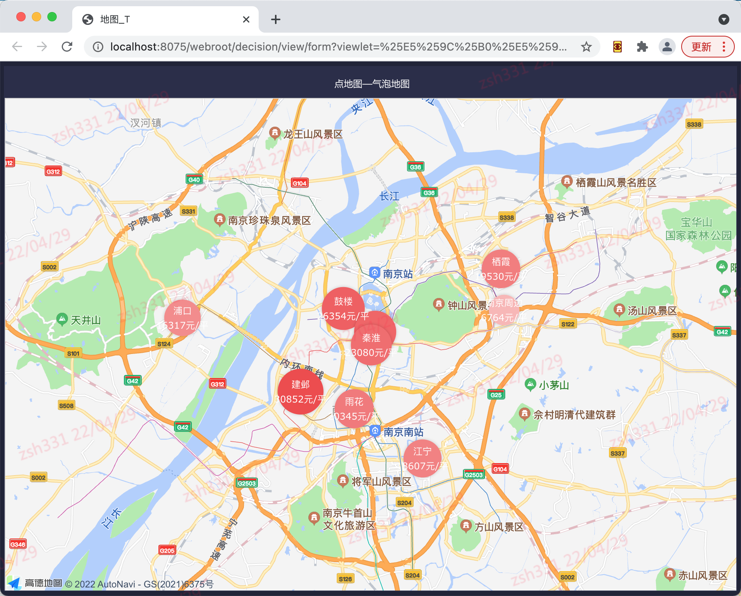Click the 鼓楼 price bubble

pyautogui.click(x=343, y=308)
